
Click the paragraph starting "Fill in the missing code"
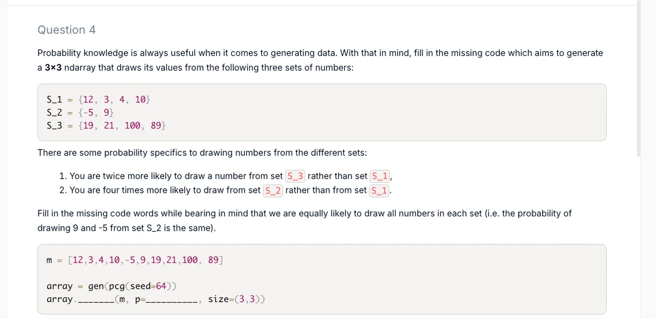(304, 220)
